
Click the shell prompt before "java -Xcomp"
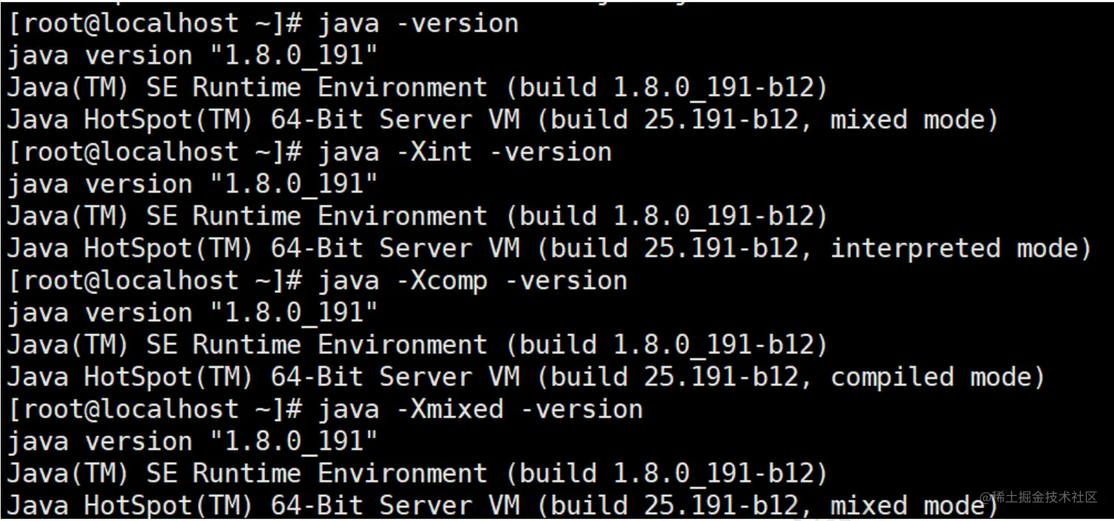pyautogui.click(x=155, y=281)
